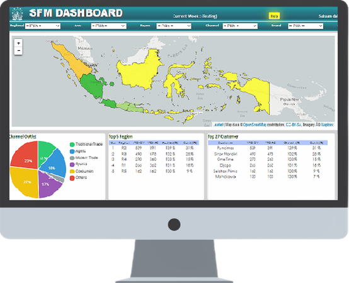Open the Area dropdown filter
The image size is (349, 283).
point(108,26)
